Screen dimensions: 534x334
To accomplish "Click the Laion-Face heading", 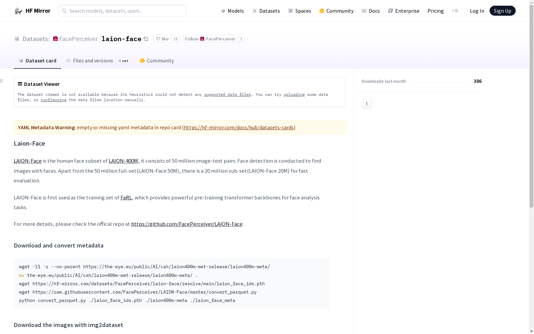I will click(29, 143).
